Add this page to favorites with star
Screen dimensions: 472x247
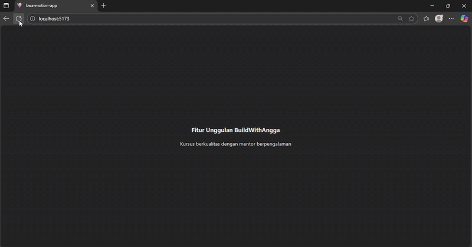(412, 19)
